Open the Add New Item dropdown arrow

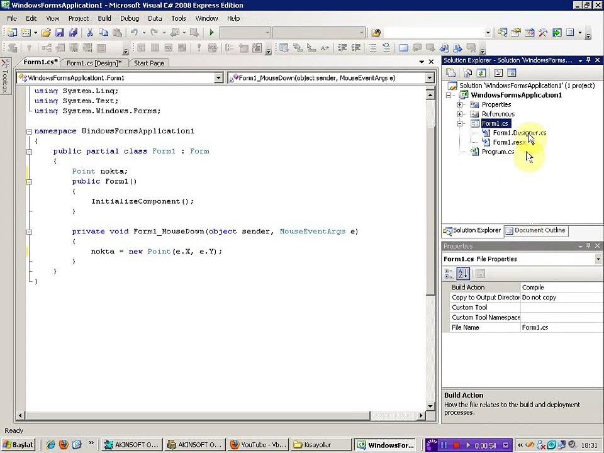(35, 33)
